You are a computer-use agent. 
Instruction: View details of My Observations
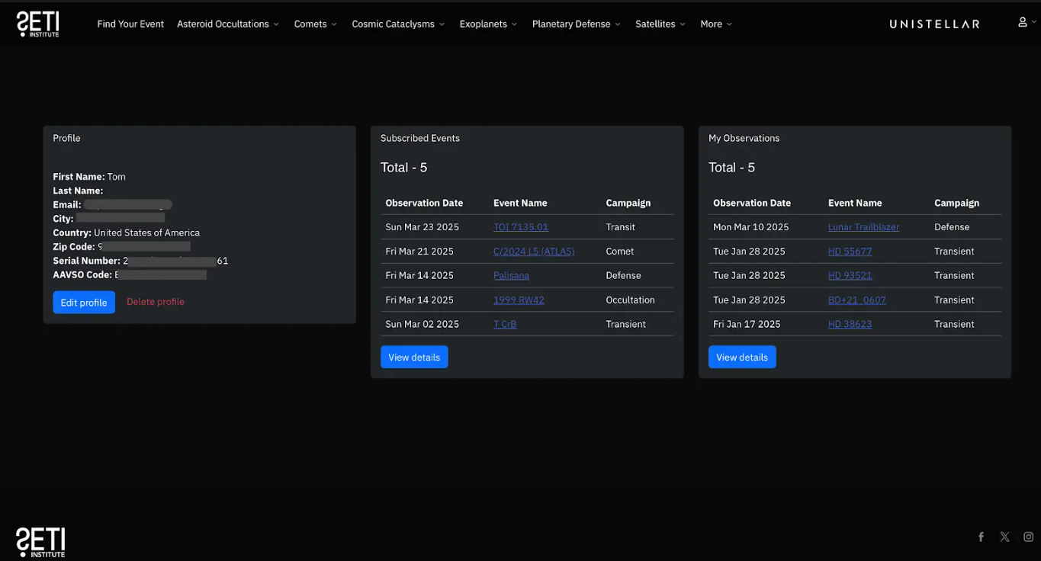coord(742,357)
